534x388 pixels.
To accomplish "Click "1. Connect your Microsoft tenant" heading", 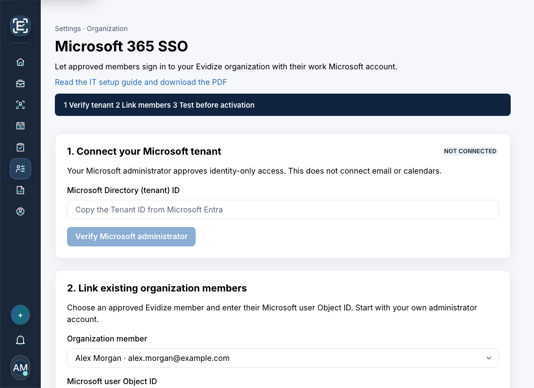I will pos(144,151).
